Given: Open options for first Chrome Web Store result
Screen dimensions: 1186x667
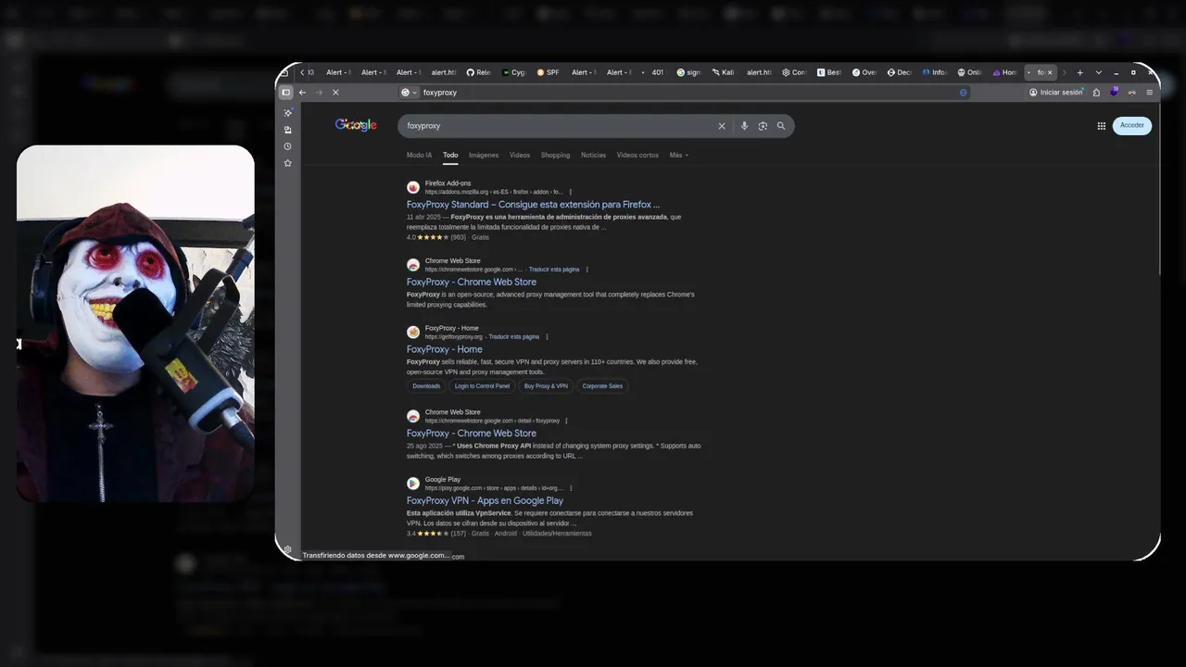Looking at the screenshot, I should tap(587, 270).
